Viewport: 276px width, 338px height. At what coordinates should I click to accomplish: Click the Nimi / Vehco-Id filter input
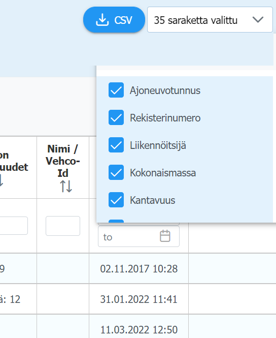coord(63,226)
